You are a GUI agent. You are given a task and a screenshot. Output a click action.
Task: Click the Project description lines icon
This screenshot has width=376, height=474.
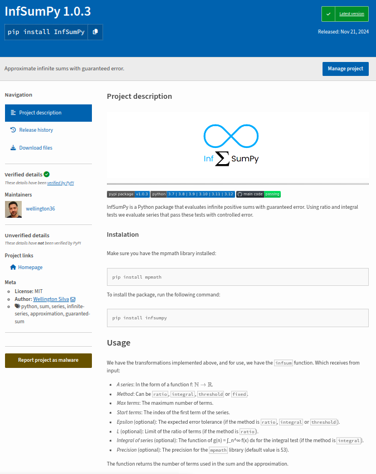click(x=13, y=113)
